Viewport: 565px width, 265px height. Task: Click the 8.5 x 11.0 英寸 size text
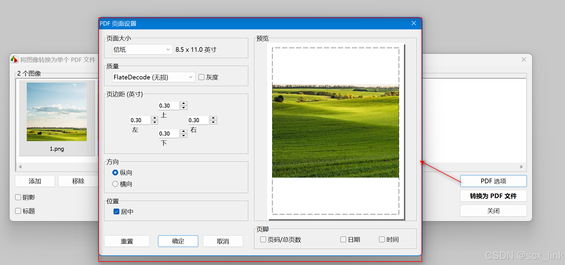tap(196, 50)
